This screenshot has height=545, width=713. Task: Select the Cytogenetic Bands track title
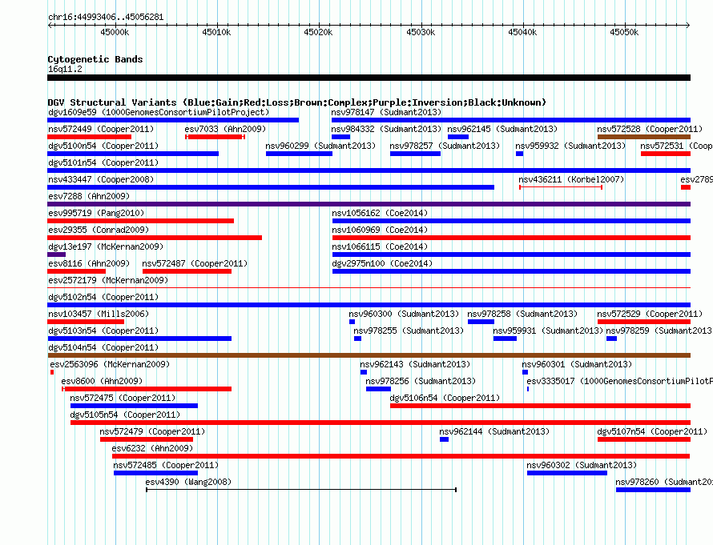point(95,59)
